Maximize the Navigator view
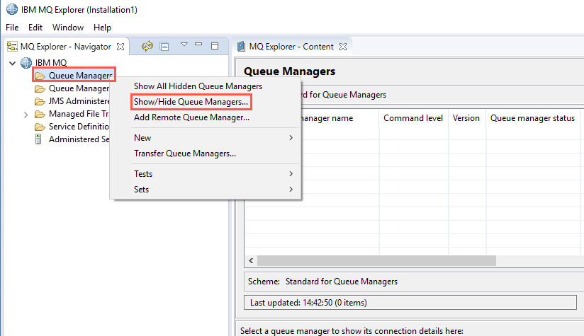This screenshot has width=584, height=336. tap(215, 46)
